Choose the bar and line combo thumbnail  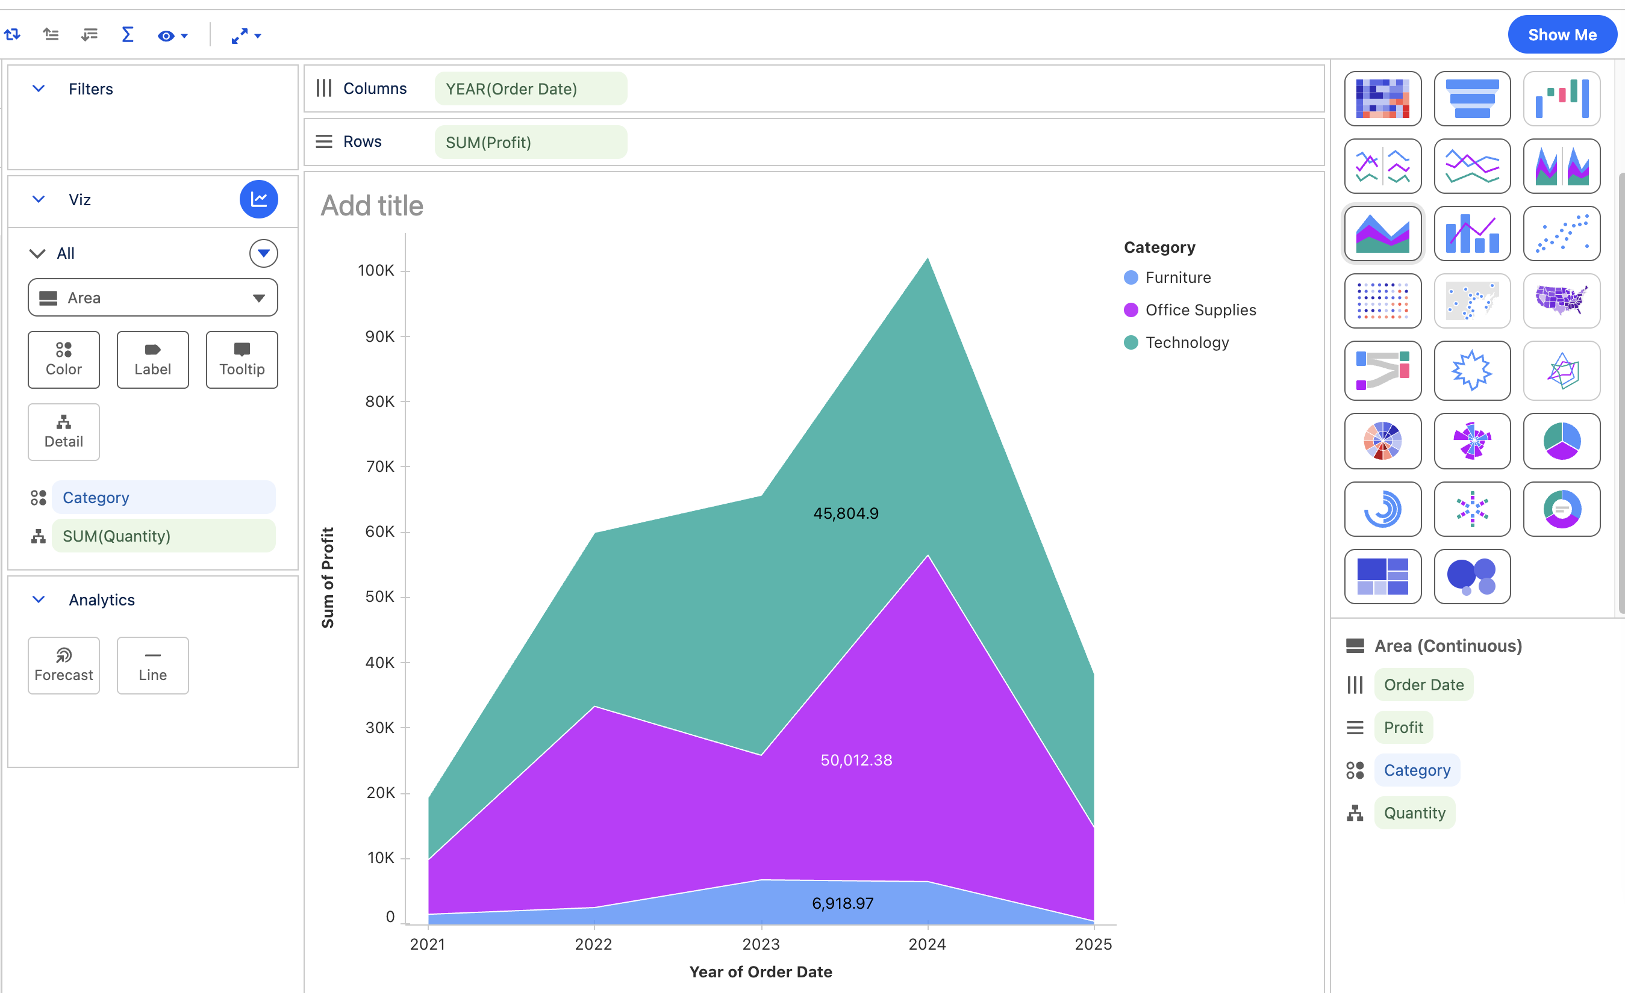click(x=1472, y=234)
